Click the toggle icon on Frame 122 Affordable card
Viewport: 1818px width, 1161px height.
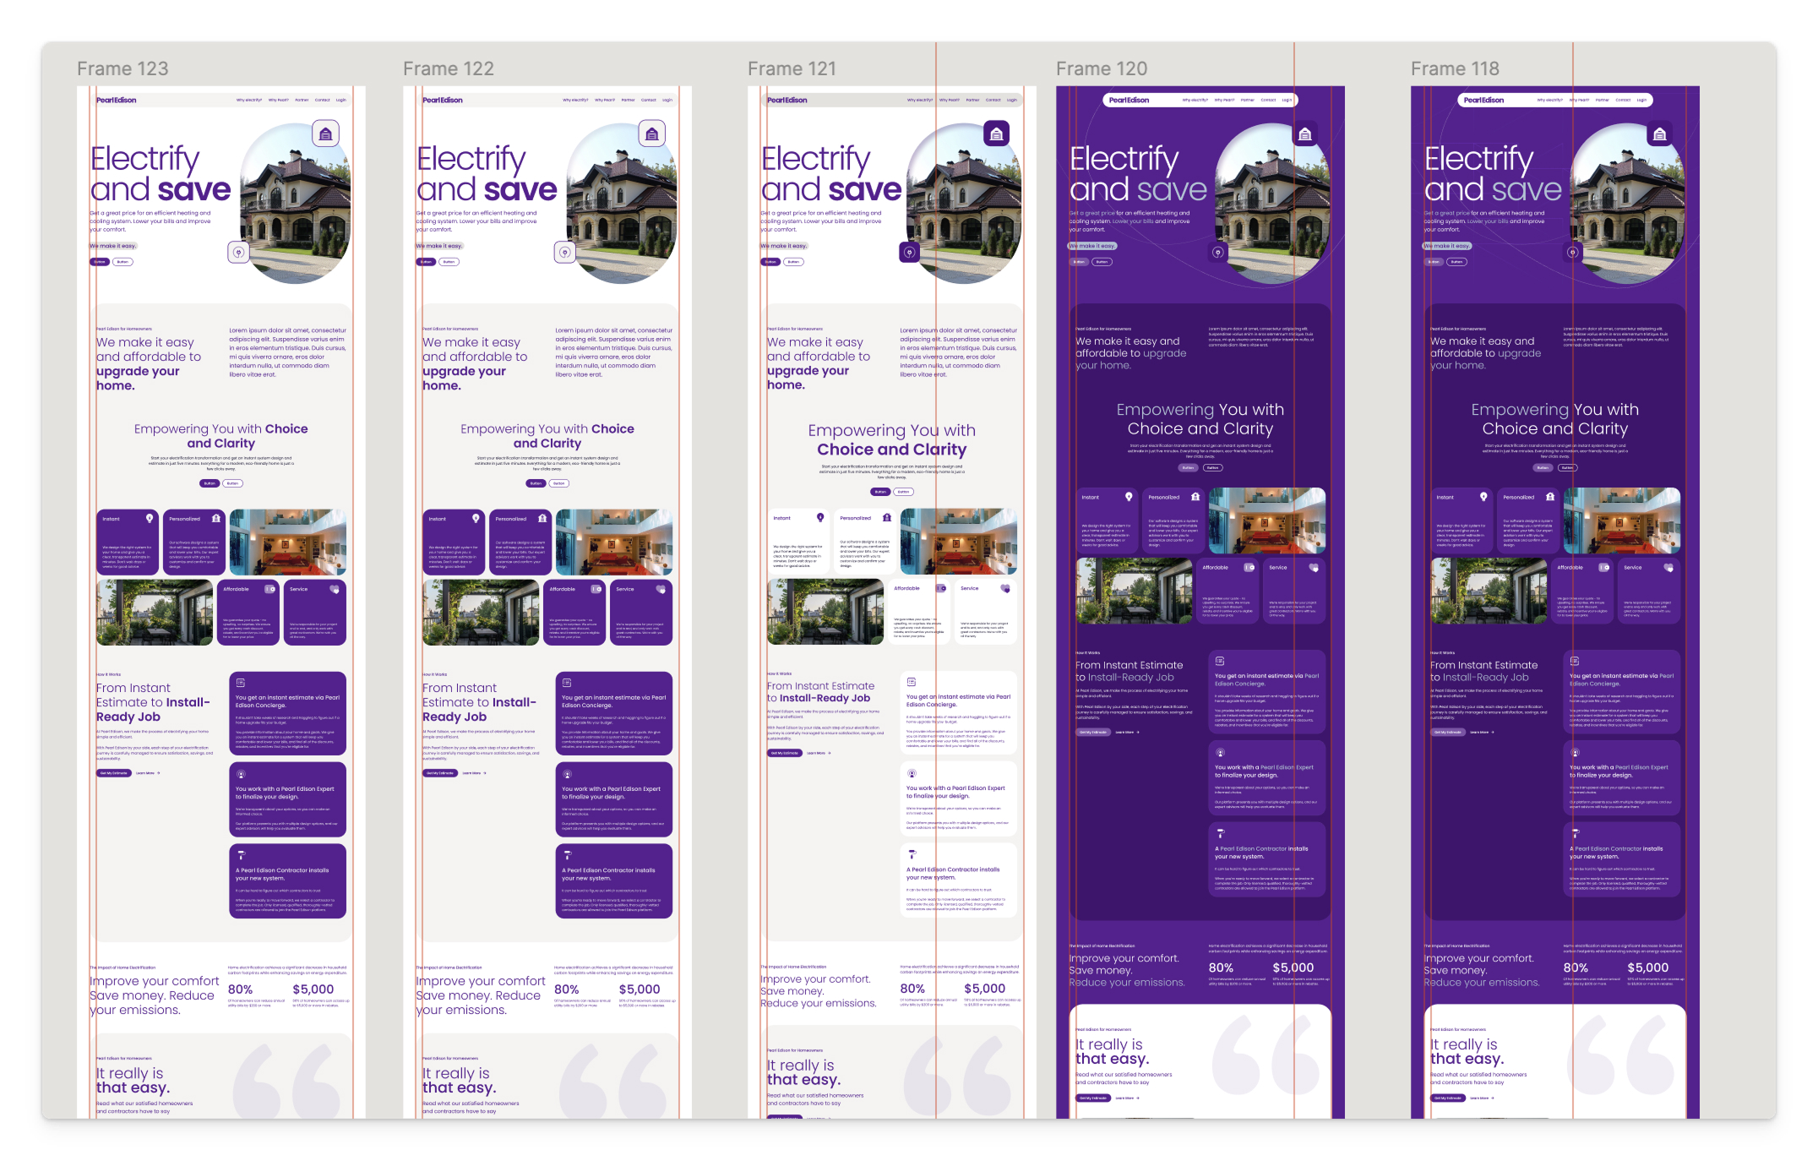pyautogui.click(x=596, y=589)
